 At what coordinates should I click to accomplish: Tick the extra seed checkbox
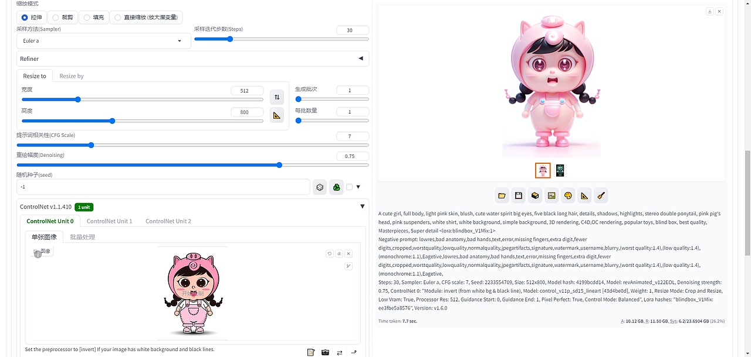point(350,187)
